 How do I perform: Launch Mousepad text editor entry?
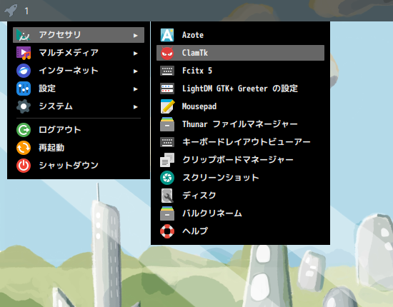click(x=240, y=106)
